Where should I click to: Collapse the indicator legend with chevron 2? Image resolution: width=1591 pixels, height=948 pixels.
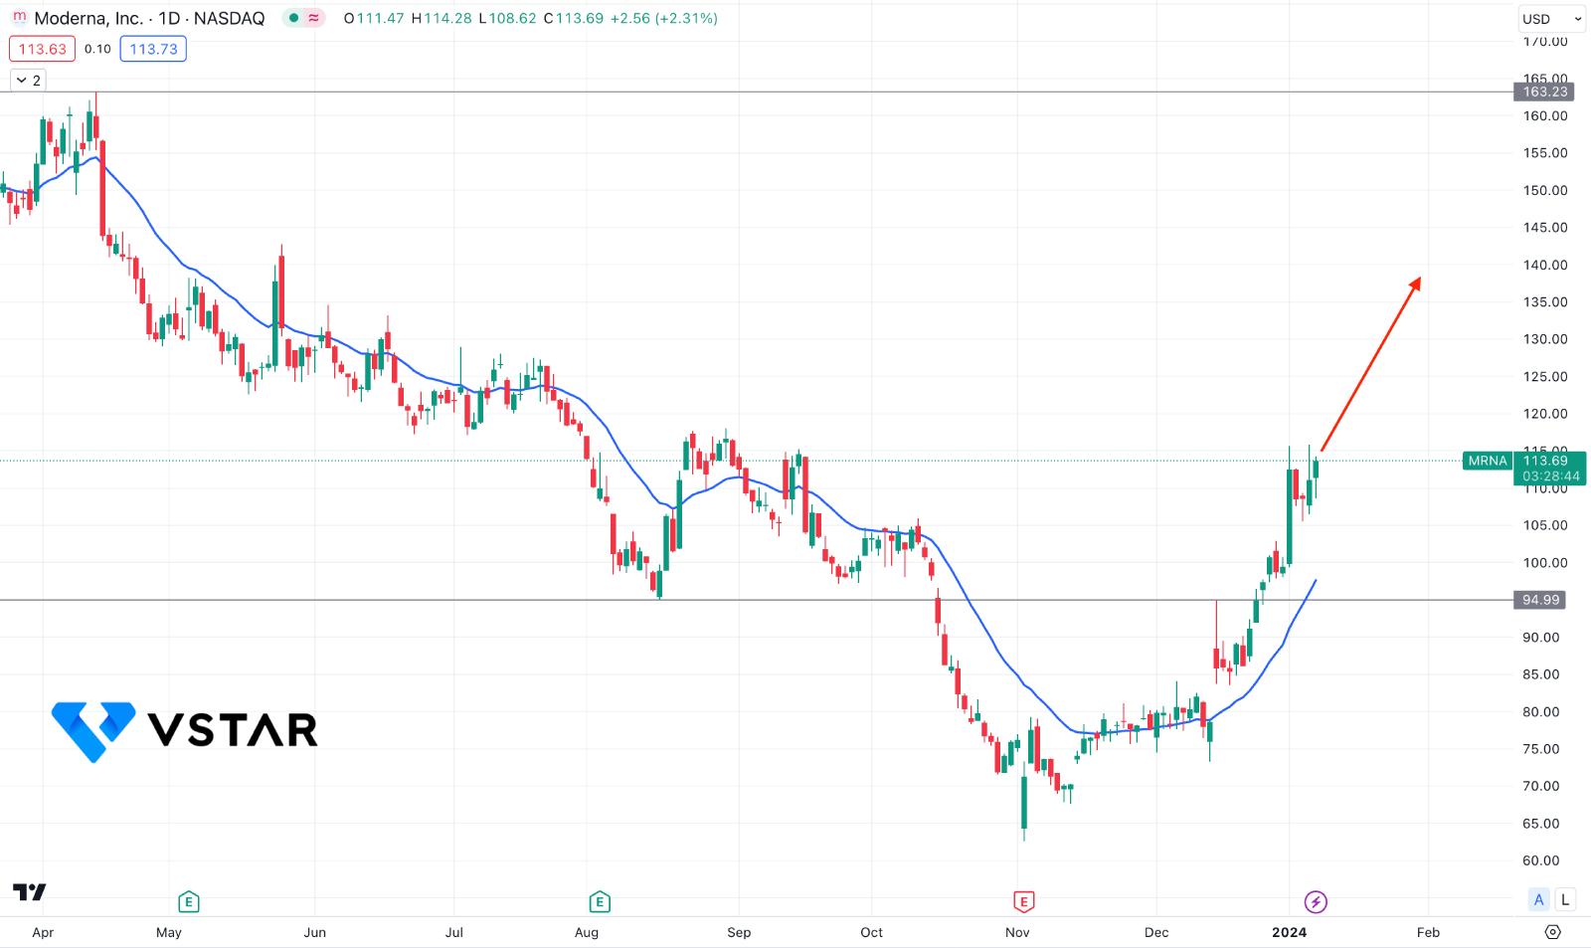coord(28,81)
